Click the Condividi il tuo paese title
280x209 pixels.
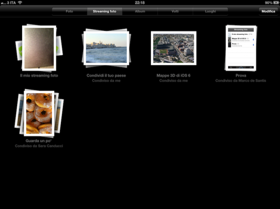(106, 75)
